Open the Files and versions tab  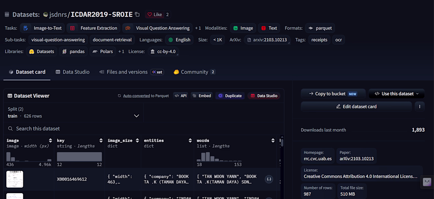(123, 72)
